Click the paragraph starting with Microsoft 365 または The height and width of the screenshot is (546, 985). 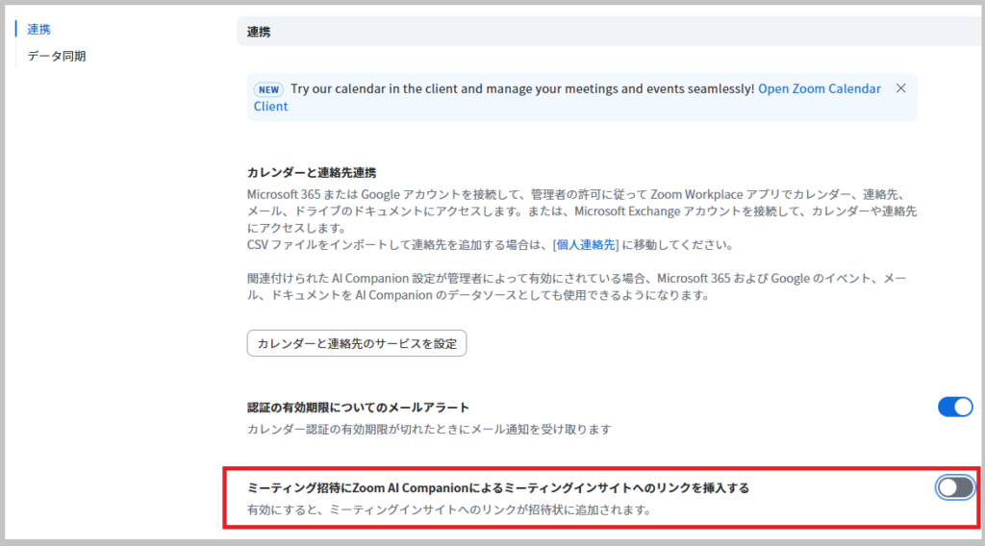[x=575, y=202]
